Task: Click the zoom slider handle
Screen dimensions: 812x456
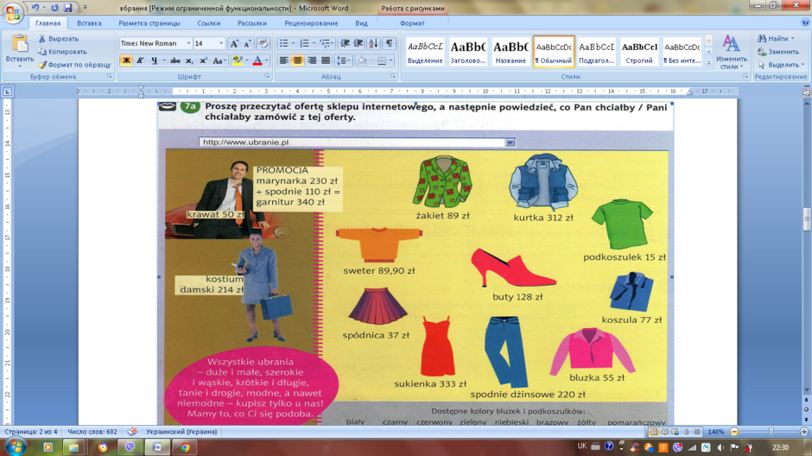Action: pos(771,432)
